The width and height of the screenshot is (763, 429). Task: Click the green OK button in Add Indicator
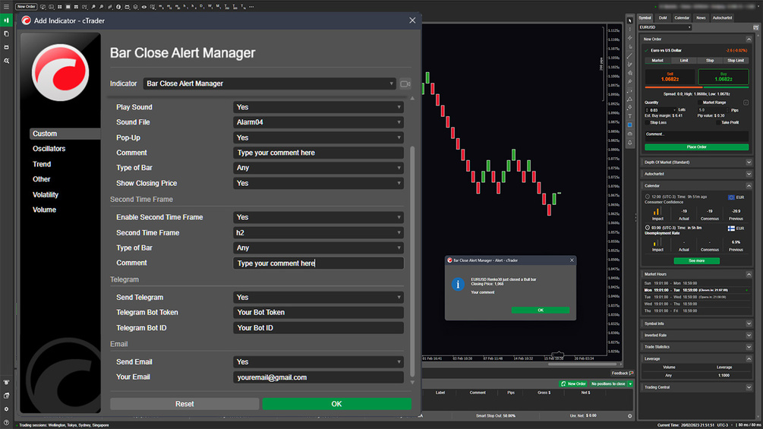[x=336, y=404]
